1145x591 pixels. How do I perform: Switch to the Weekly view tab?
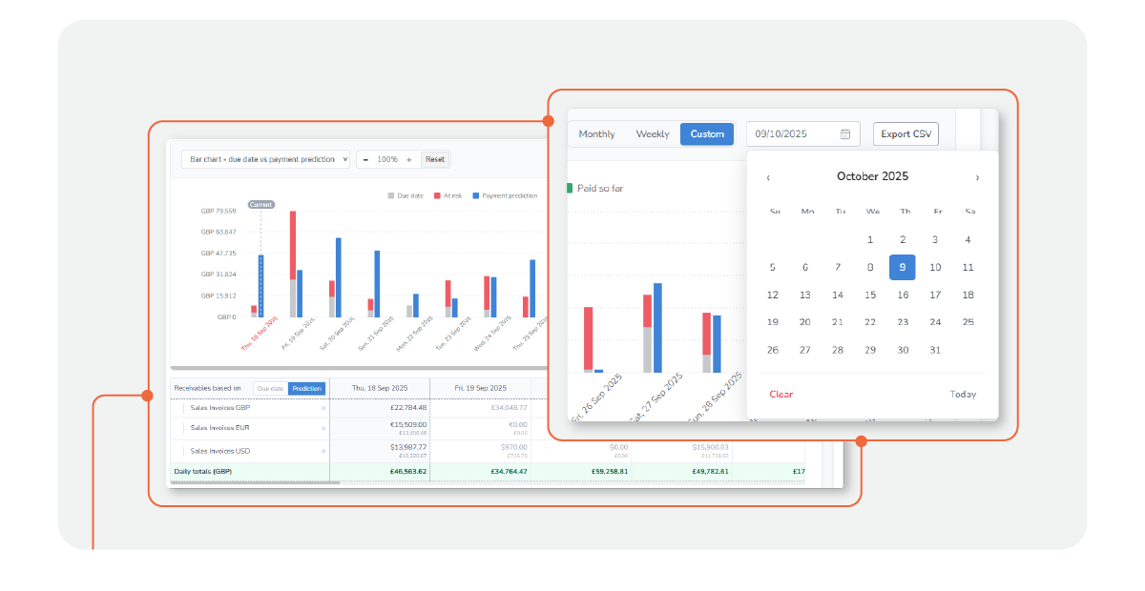[x=653, y=134]
